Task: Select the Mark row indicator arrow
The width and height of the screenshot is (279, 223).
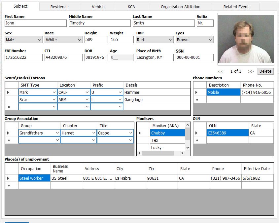Action: coord(8,93)
